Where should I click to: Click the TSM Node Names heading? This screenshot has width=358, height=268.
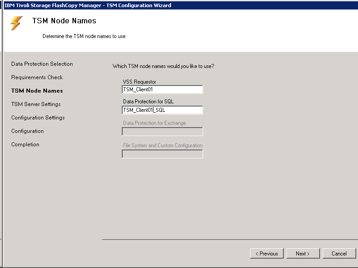(64, 21)
